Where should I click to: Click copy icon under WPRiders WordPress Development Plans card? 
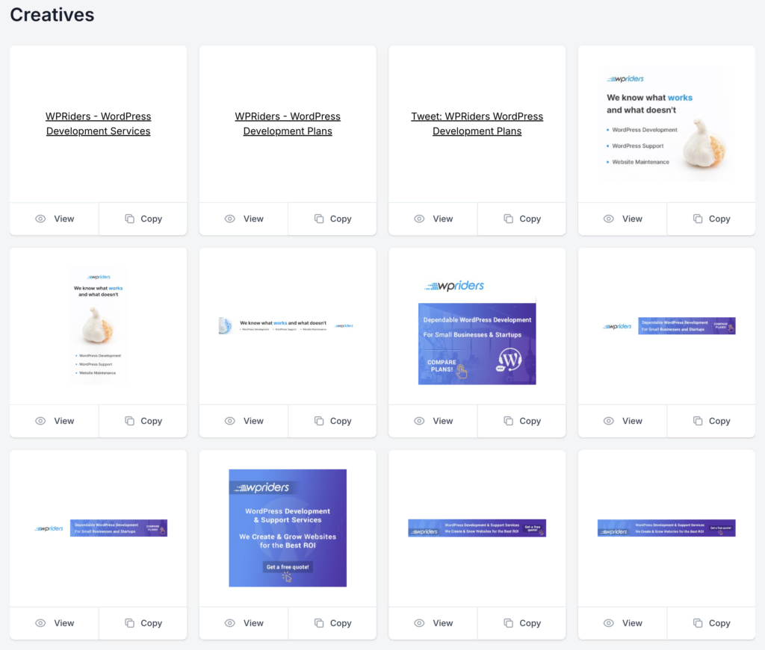pyautogui.click(x=318, y=219)
